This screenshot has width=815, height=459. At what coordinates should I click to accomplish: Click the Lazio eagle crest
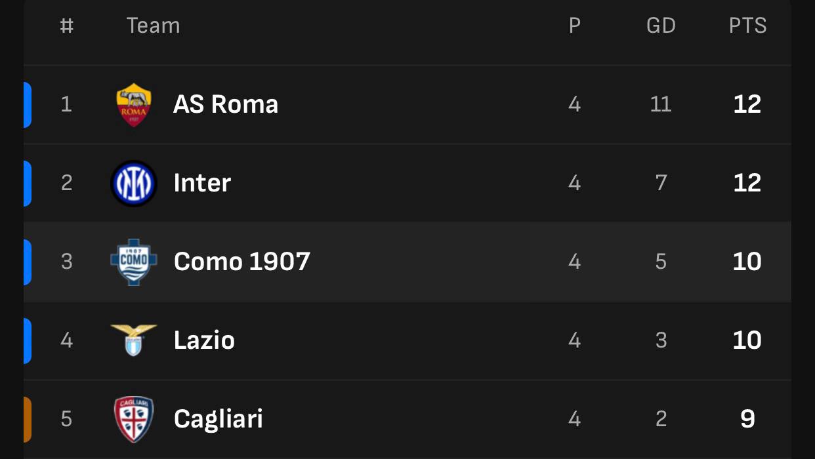[134, 340]
